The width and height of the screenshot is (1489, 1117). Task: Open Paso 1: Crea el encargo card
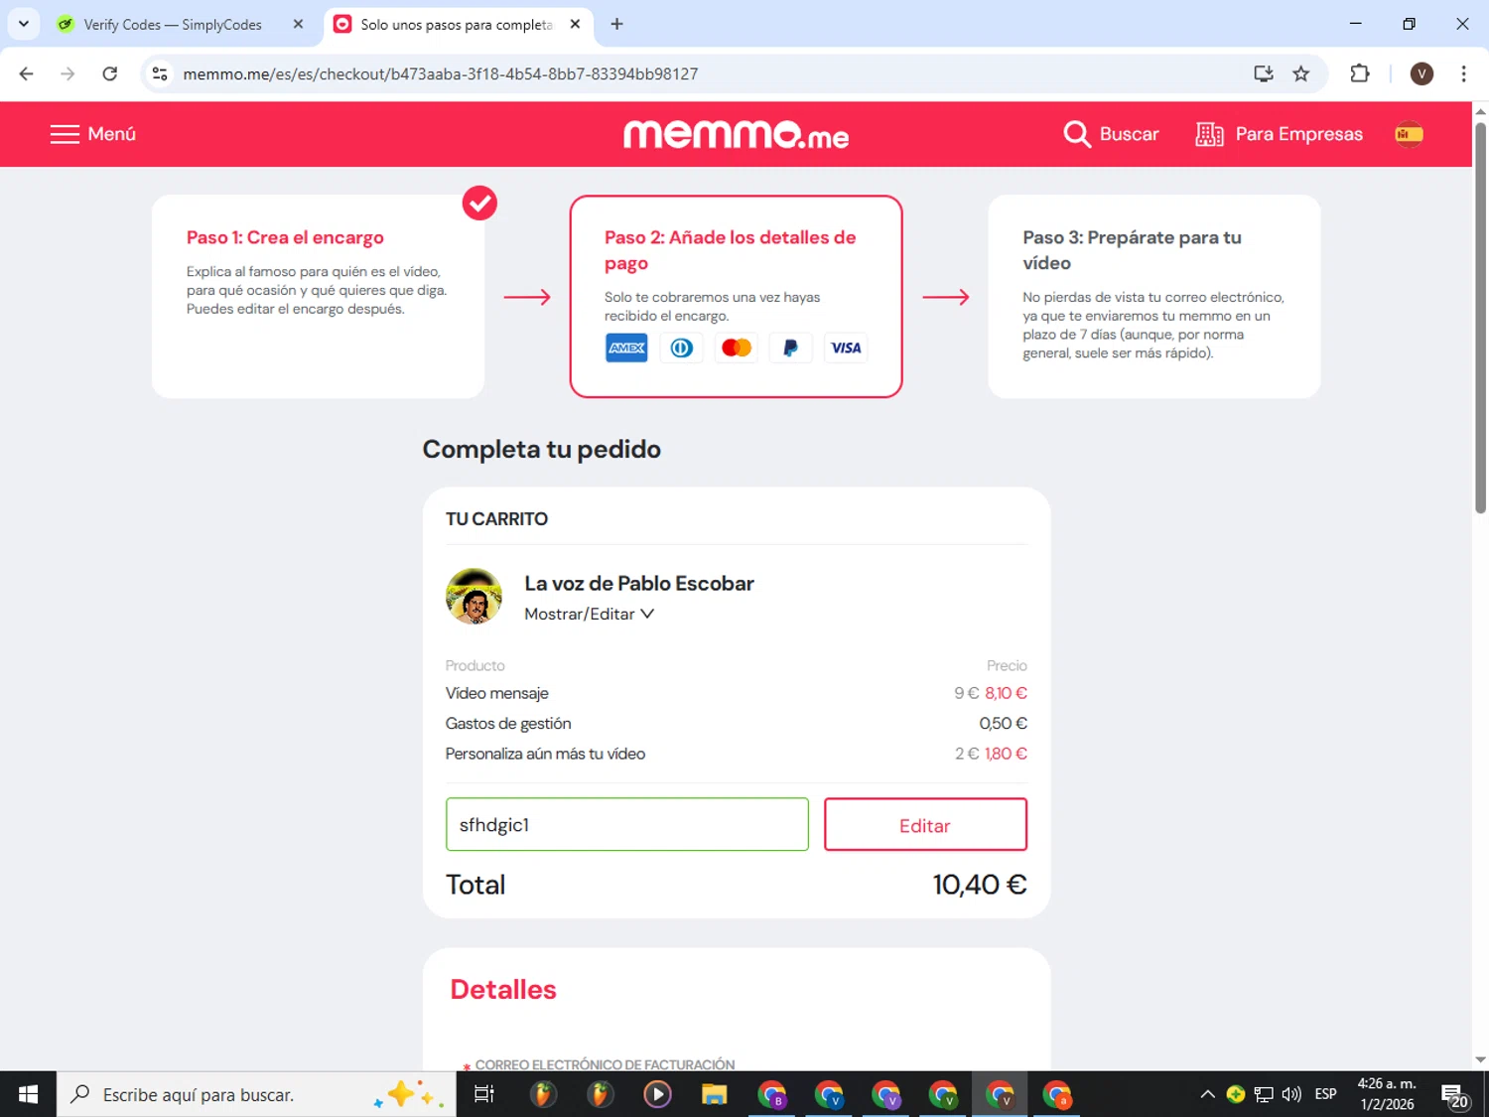[x=318, y=296]
